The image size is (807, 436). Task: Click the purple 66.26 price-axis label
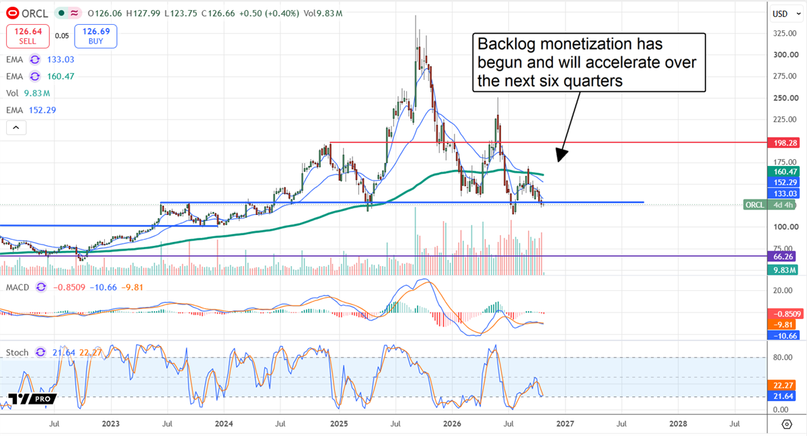tap(783, 257)
